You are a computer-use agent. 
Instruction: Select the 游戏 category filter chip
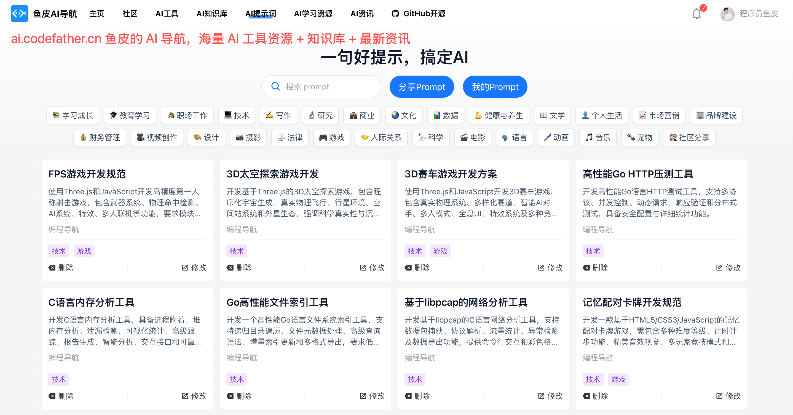331,137
